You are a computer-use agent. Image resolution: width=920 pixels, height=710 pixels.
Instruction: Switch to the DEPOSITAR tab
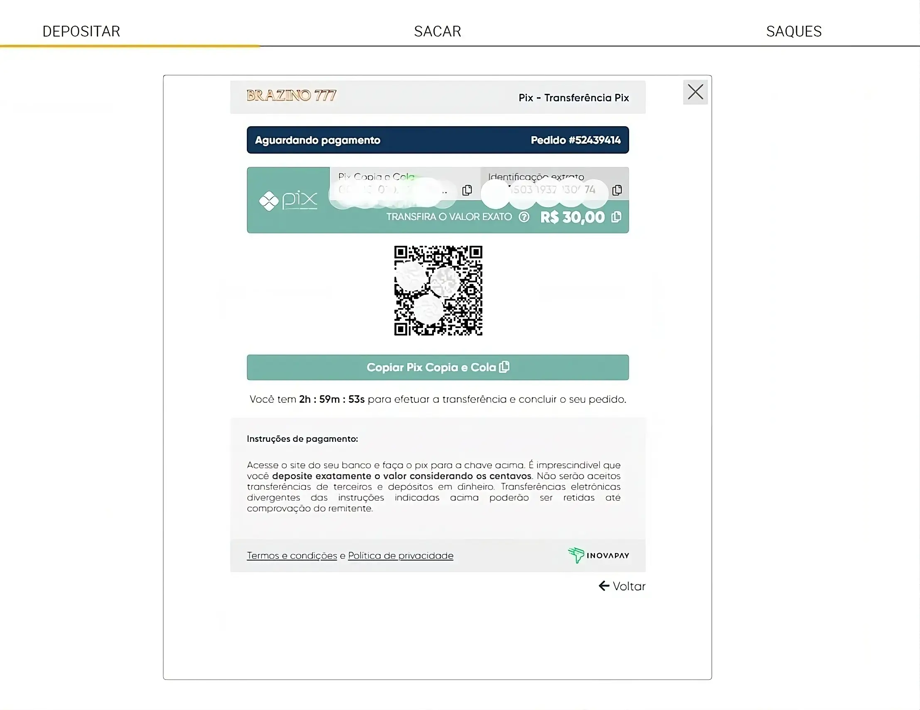pos(81,31)
